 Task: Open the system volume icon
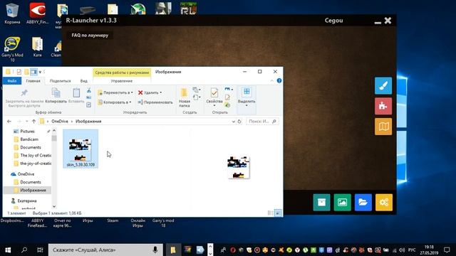(402, 250)
